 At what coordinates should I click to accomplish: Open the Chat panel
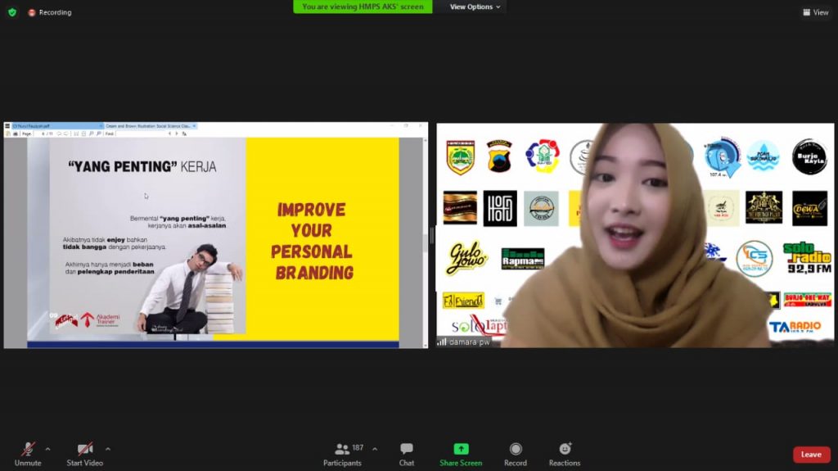click(x=406, y=454)
